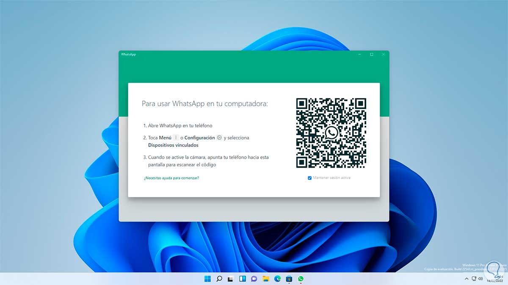Click 'pantalla para escanear el código' text

click(182, 165)
